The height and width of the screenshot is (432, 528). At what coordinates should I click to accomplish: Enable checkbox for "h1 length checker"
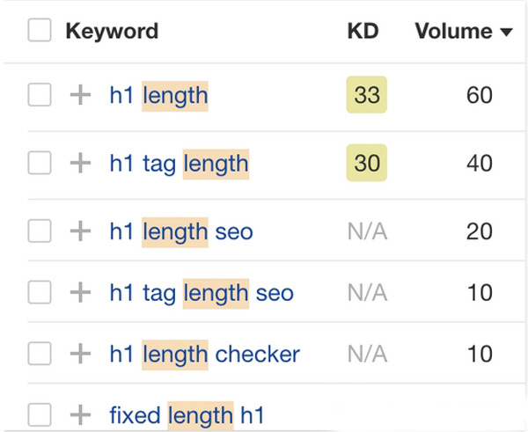[x=40, y=355]
